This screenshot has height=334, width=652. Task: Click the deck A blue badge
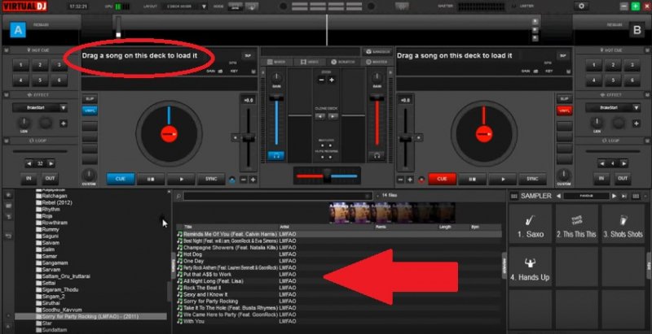(18, 30)
